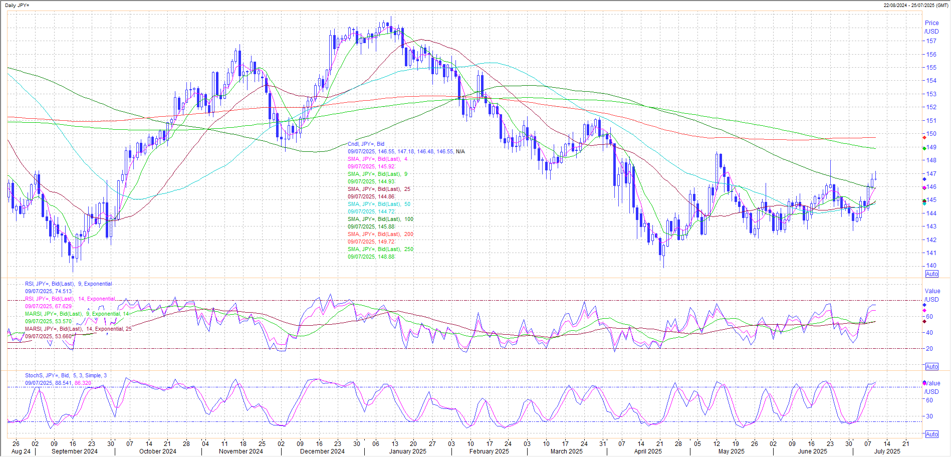The image size is (951, 457).
Task: Click the 'September 2024' time axis label
Action: (75, 451)
